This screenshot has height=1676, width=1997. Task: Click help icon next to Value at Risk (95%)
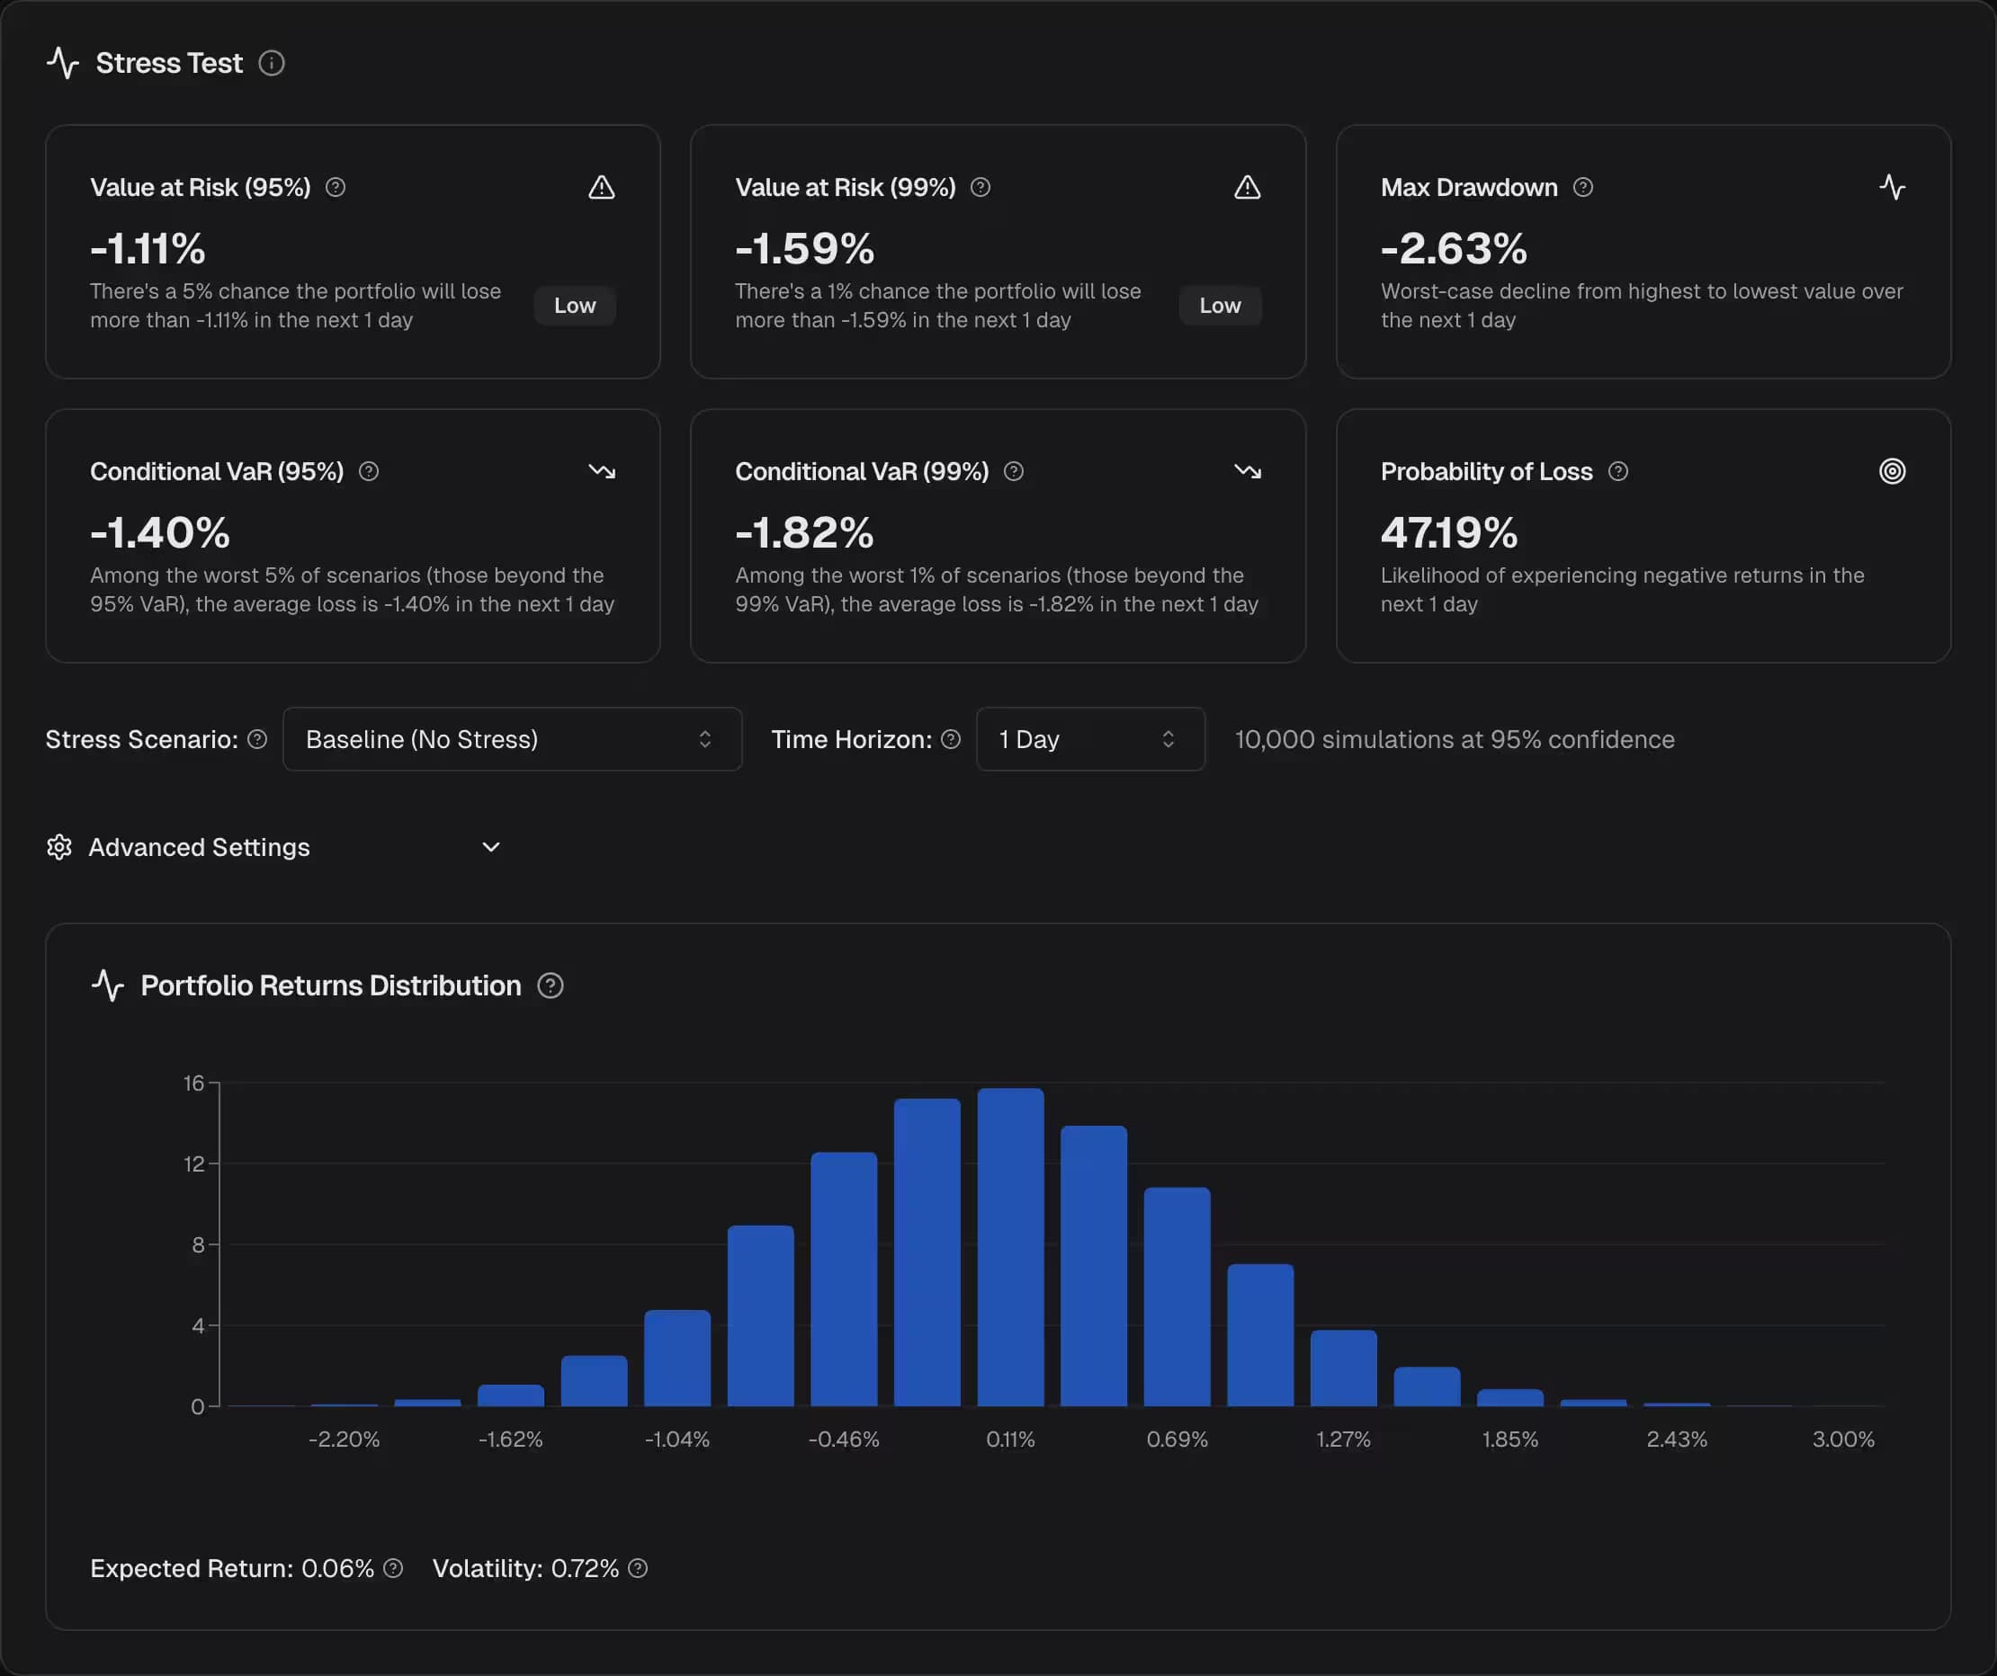pyautogui.click(x=336, y=187)
